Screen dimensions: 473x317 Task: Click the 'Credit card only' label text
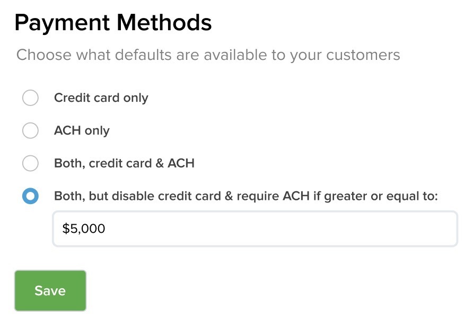(x=101, y=98)
